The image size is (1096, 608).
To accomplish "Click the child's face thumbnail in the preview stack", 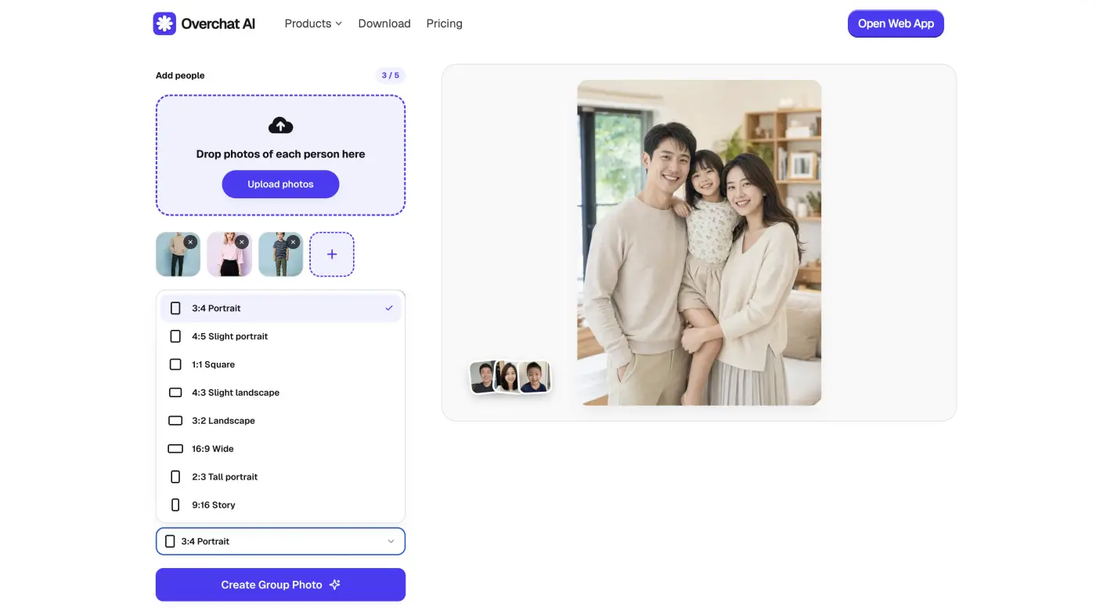I will 535,377.
